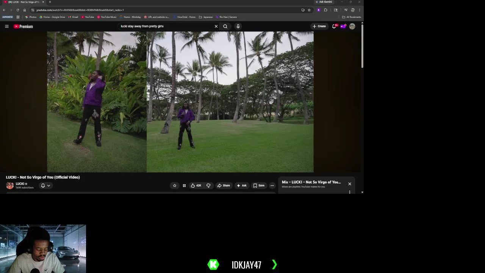This screenshot has width=485, height=273.
Task: Start voice search with microphone icon
Action: click(238, 26)
